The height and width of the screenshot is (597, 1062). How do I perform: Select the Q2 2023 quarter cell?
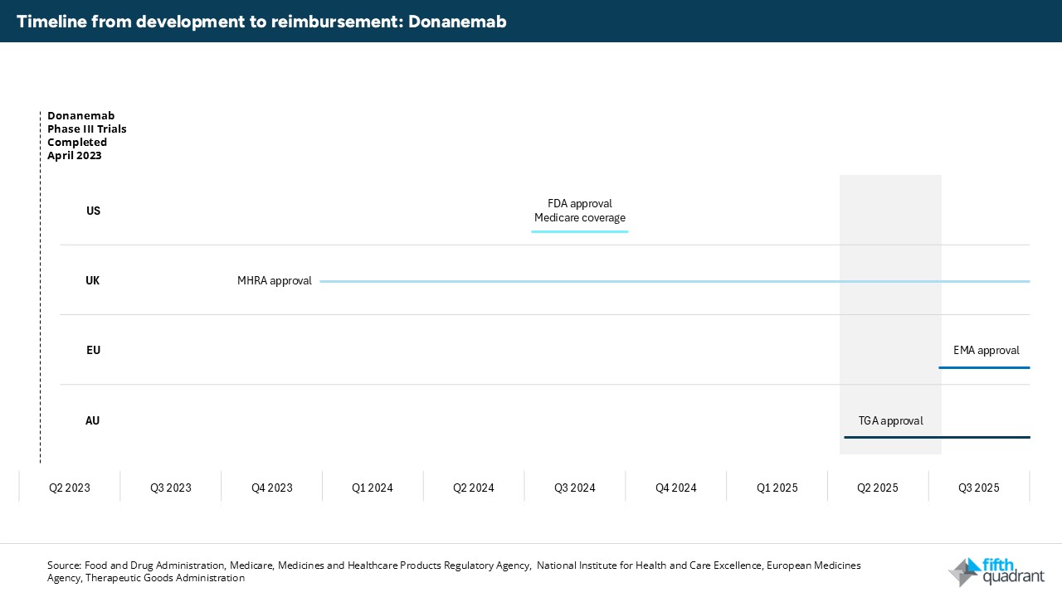coord(70,488)
